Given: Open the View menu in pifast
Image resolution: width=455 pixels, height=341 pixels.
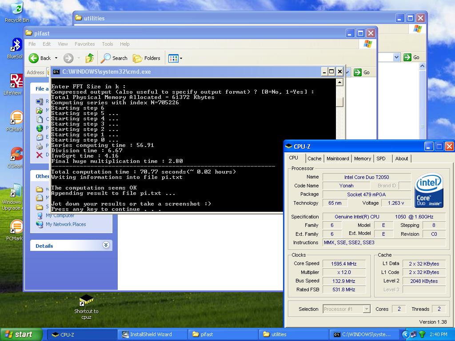Looking at the screenshot, I should click(x=63, y=44).
